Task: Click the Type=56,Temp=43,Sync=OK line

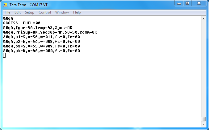Action: [38, 28]
